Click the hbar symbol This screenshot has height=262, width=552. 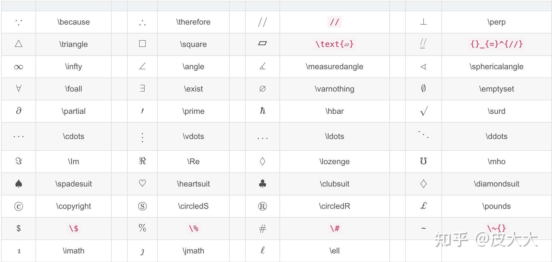coord(263,111)
